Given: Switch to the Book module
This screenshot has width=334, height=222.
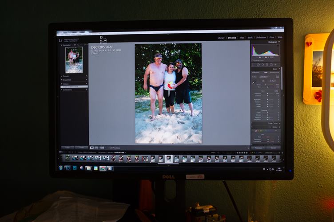Looking at the screenshot, I should (250, 38).
